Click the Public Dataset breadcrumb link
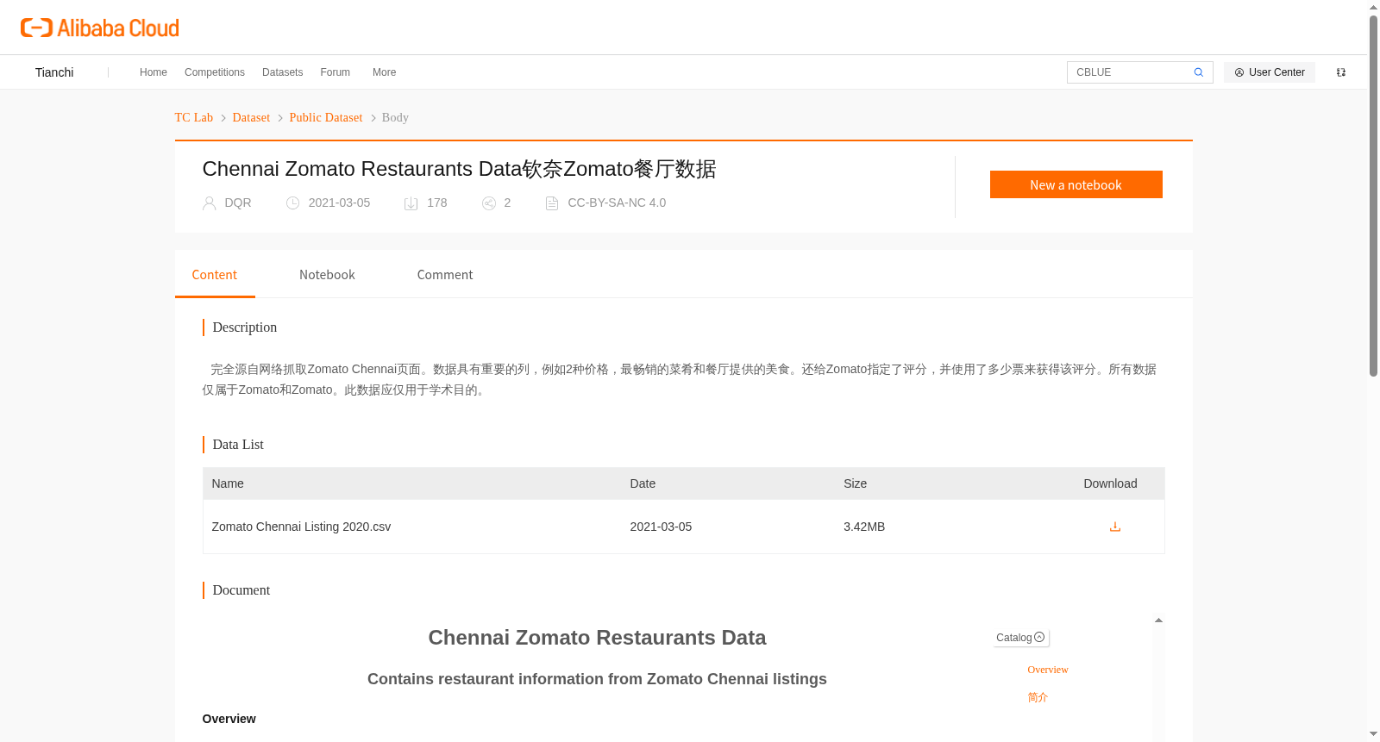Viewport: 1380px width, 742px height. click(326, 117)
